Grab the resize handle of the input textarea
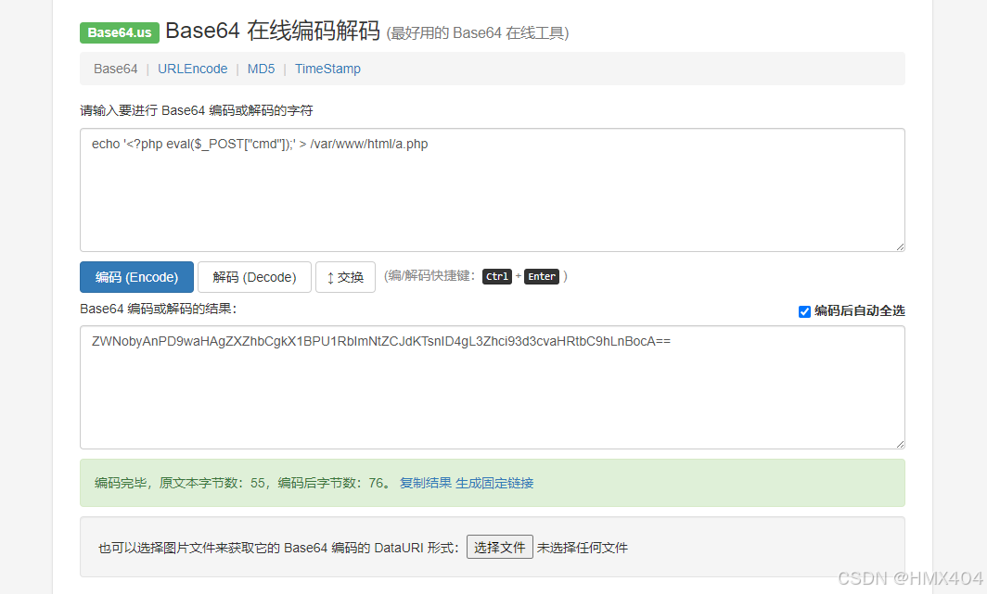 [900, 247]
